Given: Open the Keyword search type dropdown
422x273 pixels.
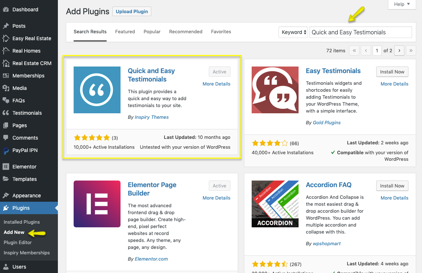Looking at the screenshot, I should click(293, 32).
